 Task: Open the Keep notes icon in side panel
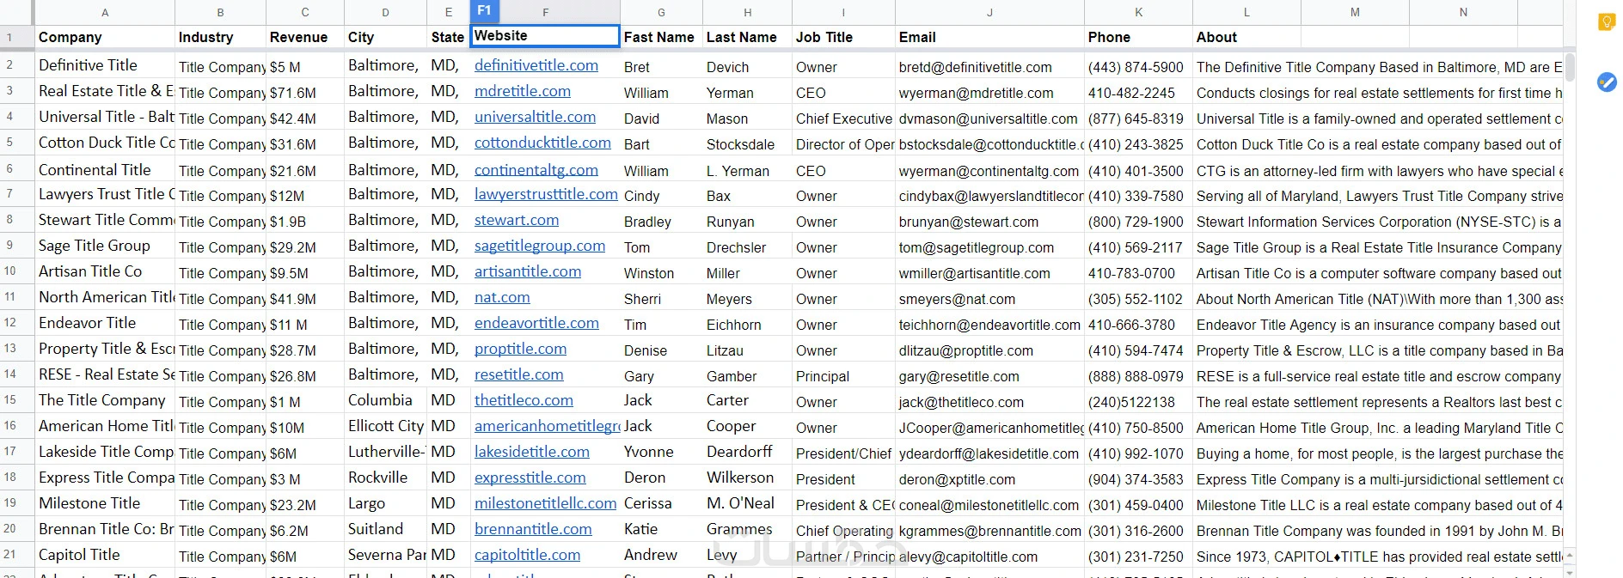coord(1606,22)
